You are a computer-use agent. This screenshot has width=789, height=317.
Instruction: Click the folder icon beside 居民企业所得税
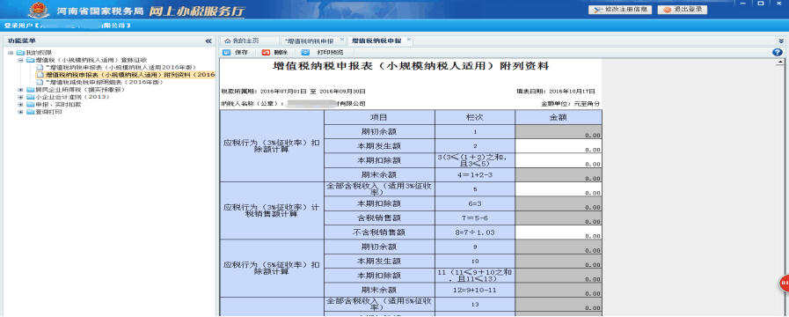pyautogui.click(x=30, y=89)
